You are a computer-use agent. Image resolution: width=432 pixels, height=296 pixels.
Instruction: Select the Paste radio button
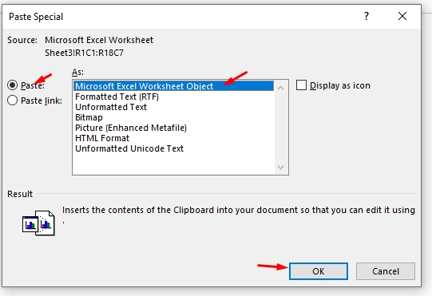coord(13,85)
